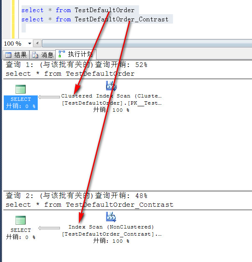Click the 消息 tab document icon
The height and width of the screenshot is (262, 252).
click(35, 55)
